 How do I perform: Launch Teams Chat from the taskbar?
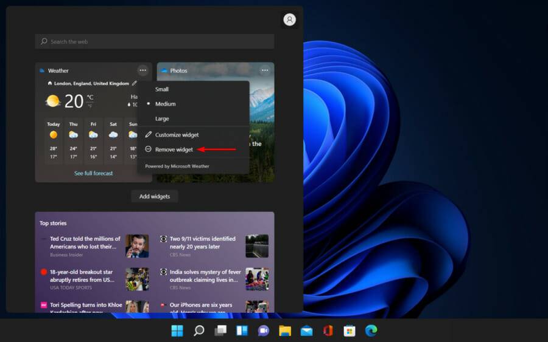[x=264, y=330]
